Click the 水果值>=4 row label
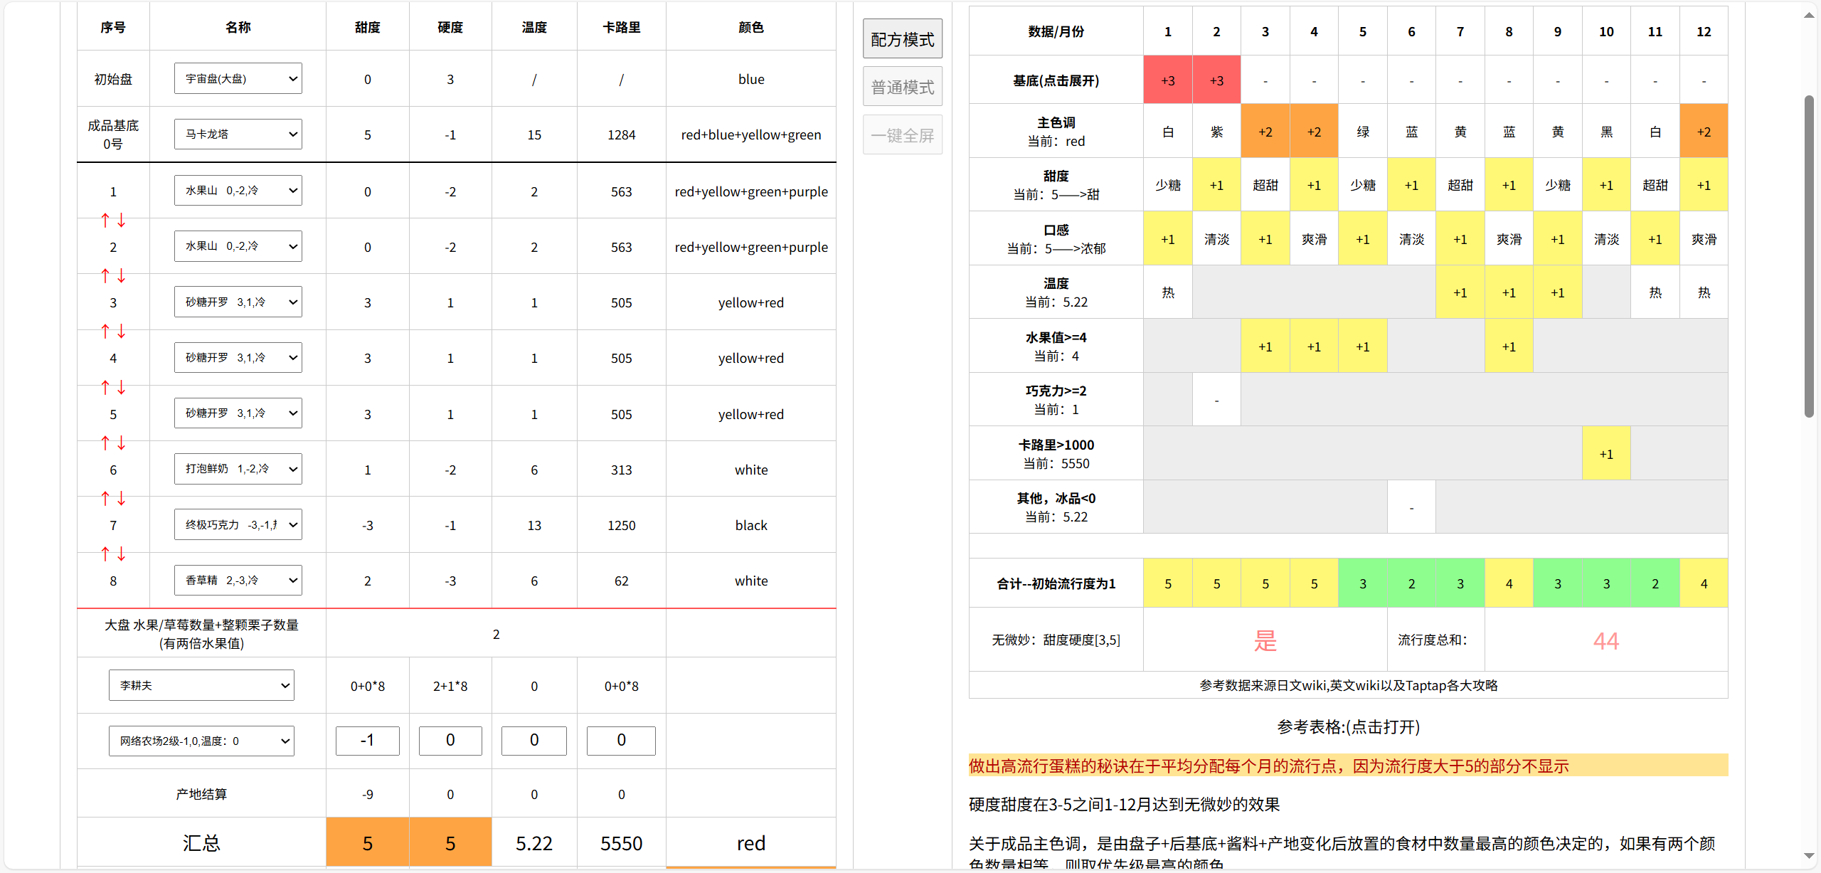The width and height of the screenshot is (1821, 873). pyautogui.click(x=1056, y=346)
